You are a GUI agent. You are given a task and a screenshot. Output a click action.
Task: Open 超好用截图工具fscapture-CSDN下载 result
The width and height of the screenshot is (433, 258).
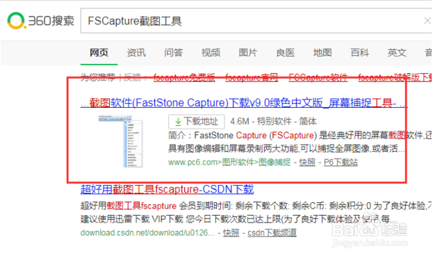point(167,189)
